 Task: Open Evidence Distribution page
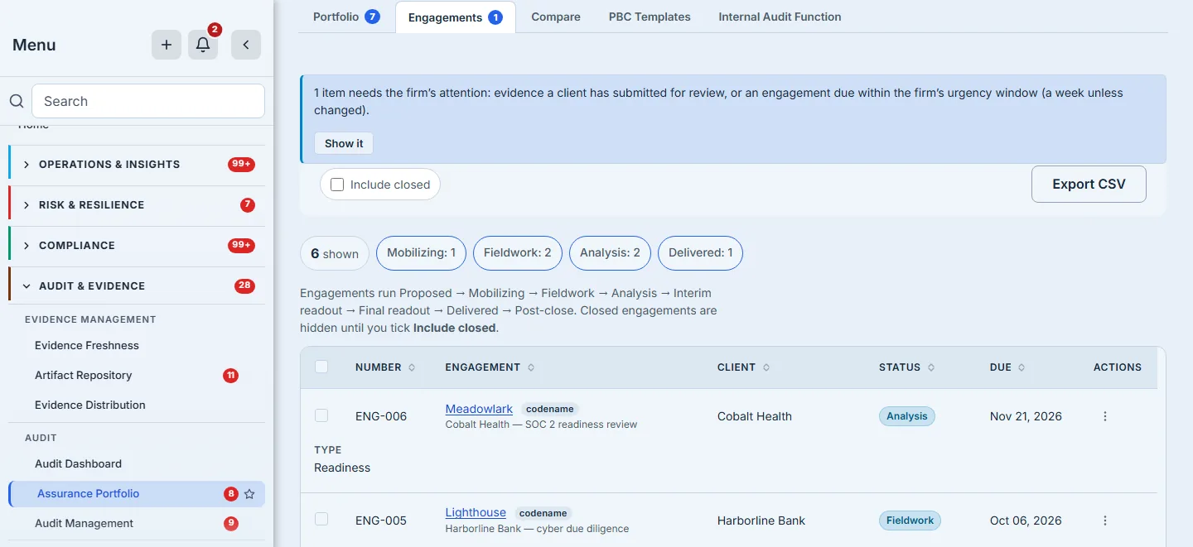[x=90, y=405]
